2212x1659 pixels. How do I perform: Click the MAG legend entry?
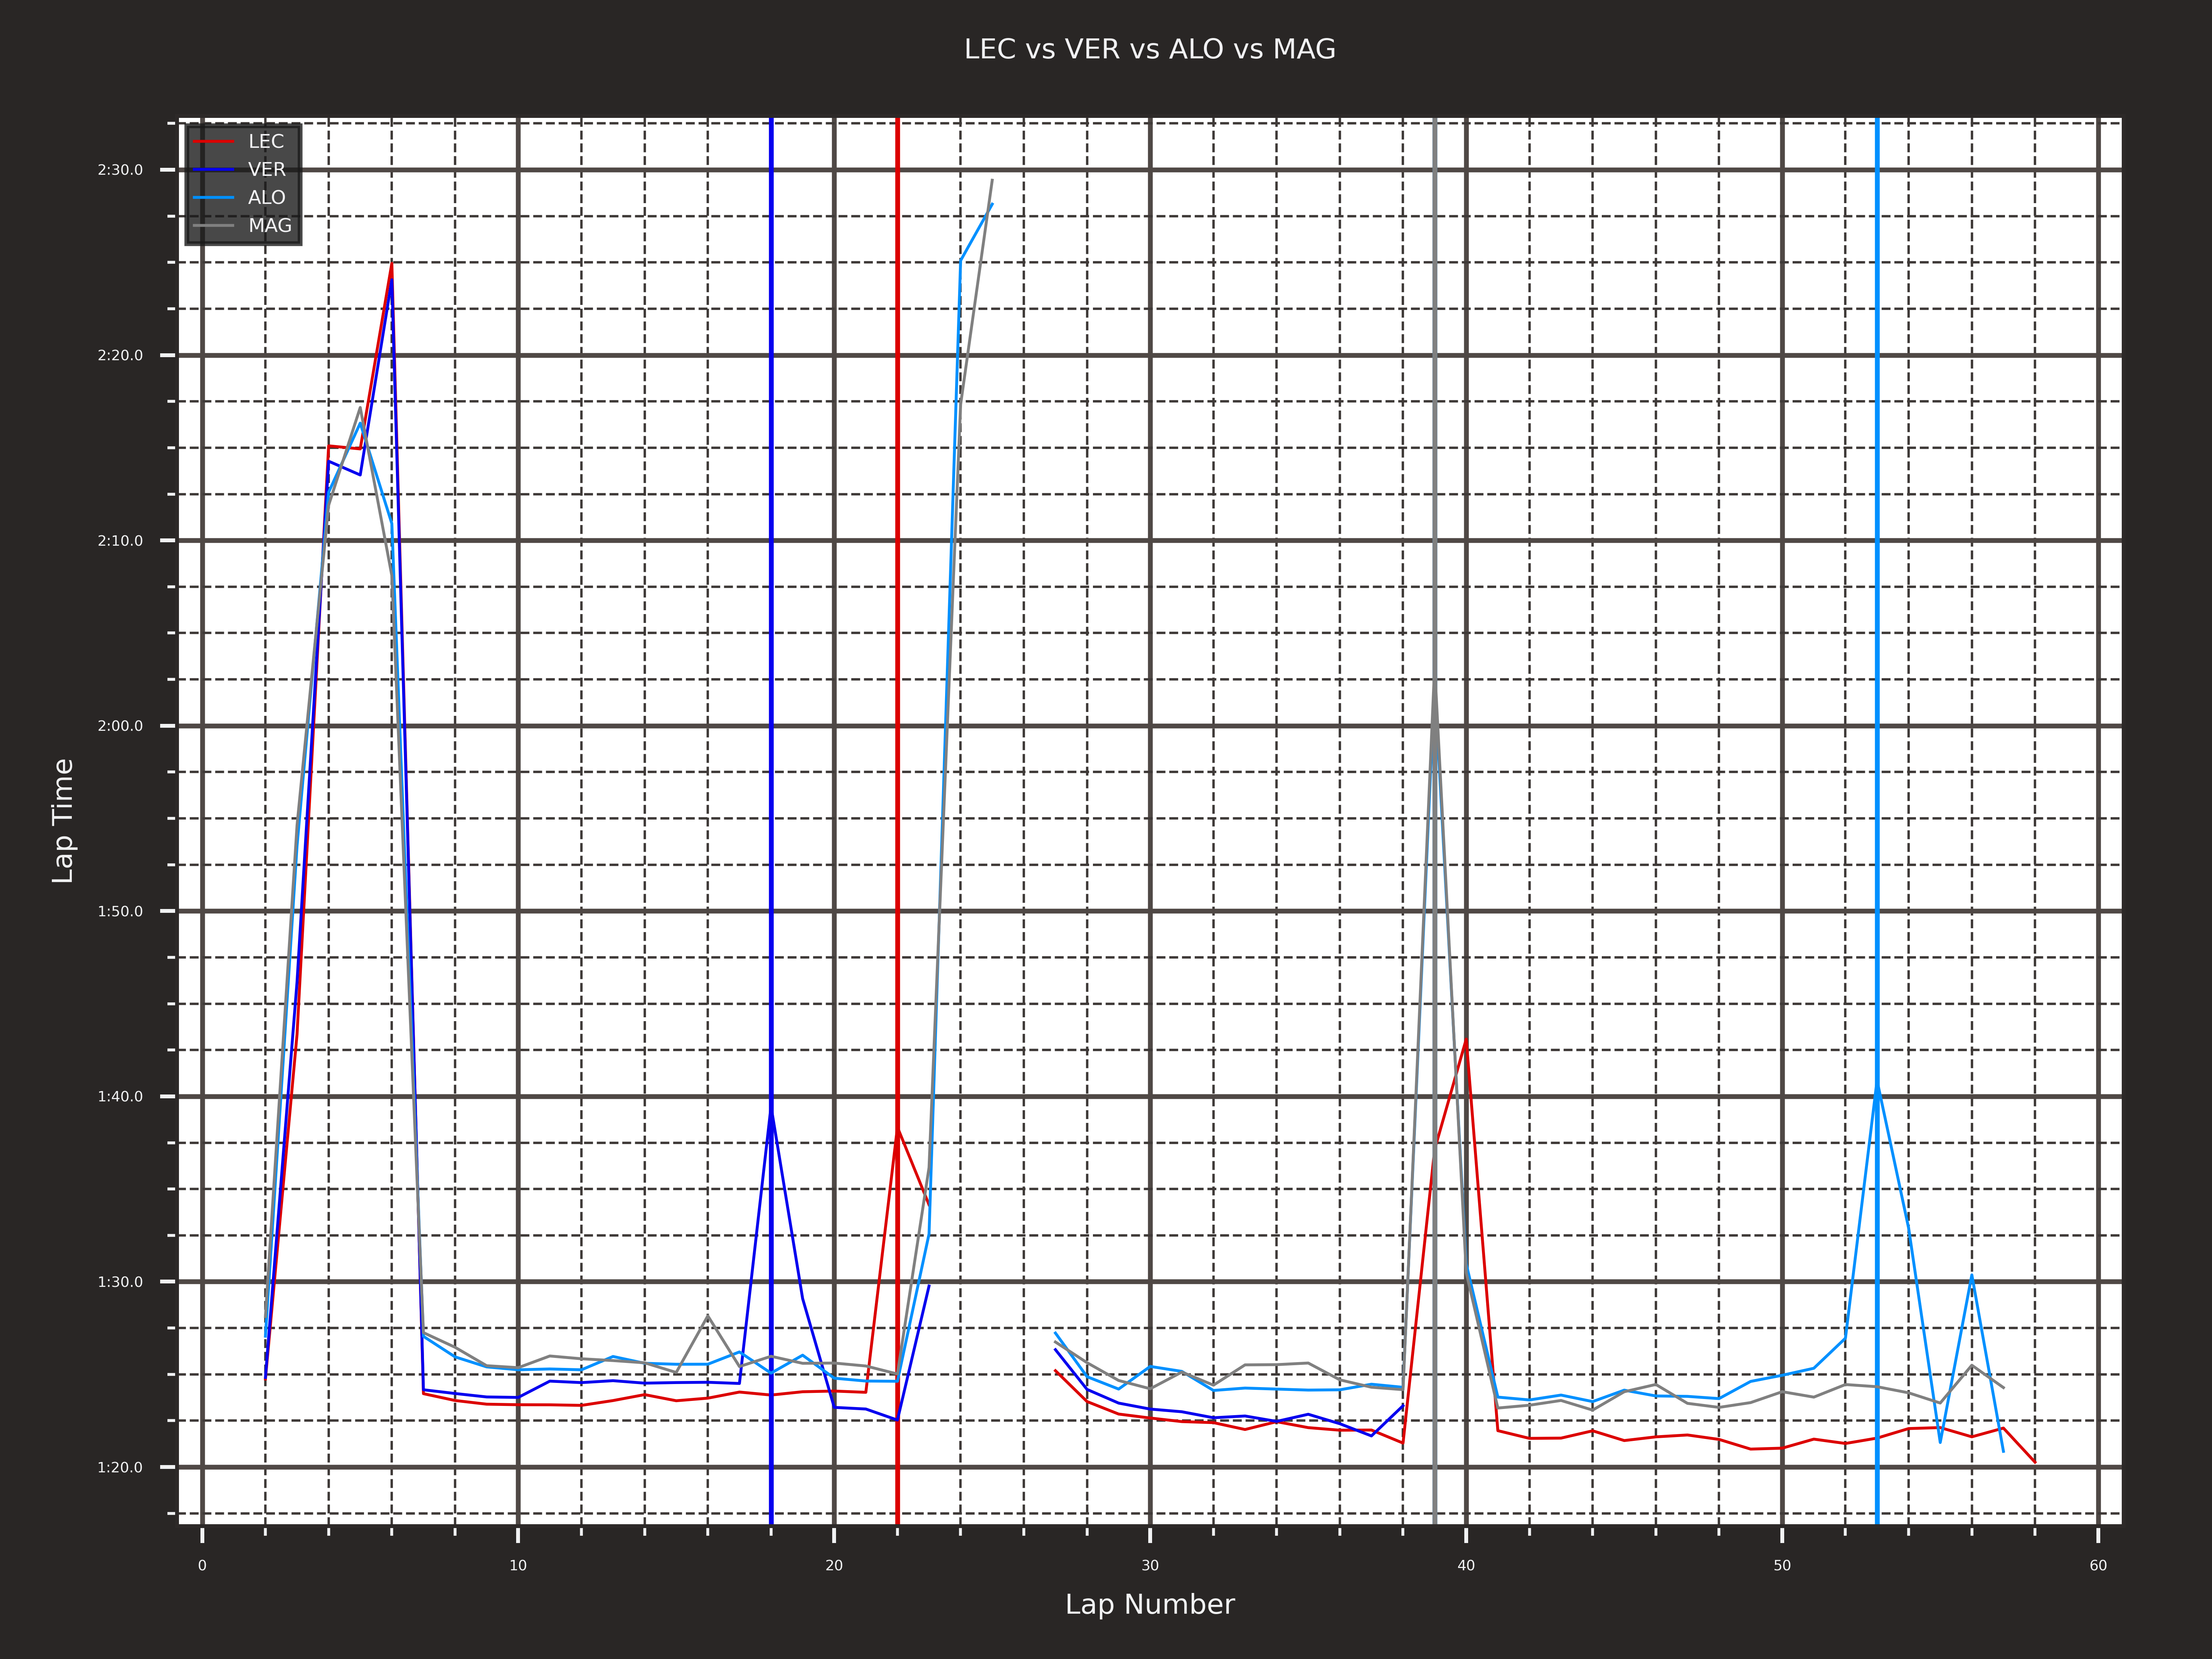click(243, 226)
